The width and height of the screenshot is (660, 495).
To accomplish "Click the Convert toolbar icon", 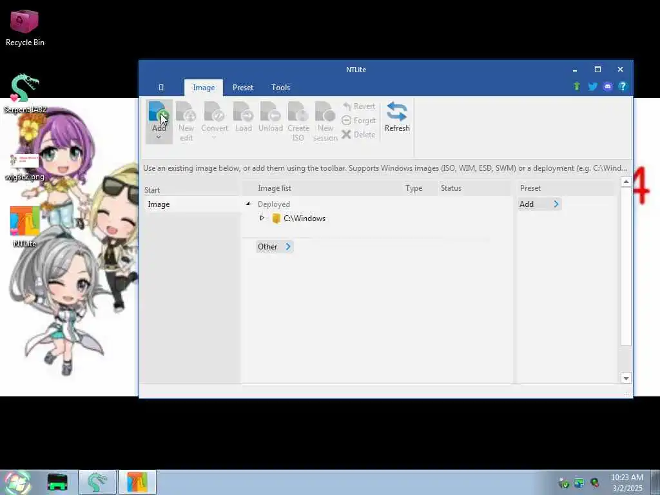I will click(x=214, y=121).
